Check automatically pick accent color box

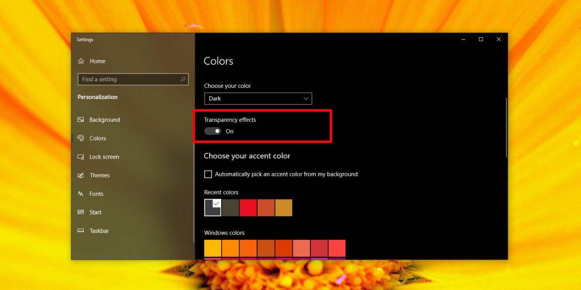point(208,174)
